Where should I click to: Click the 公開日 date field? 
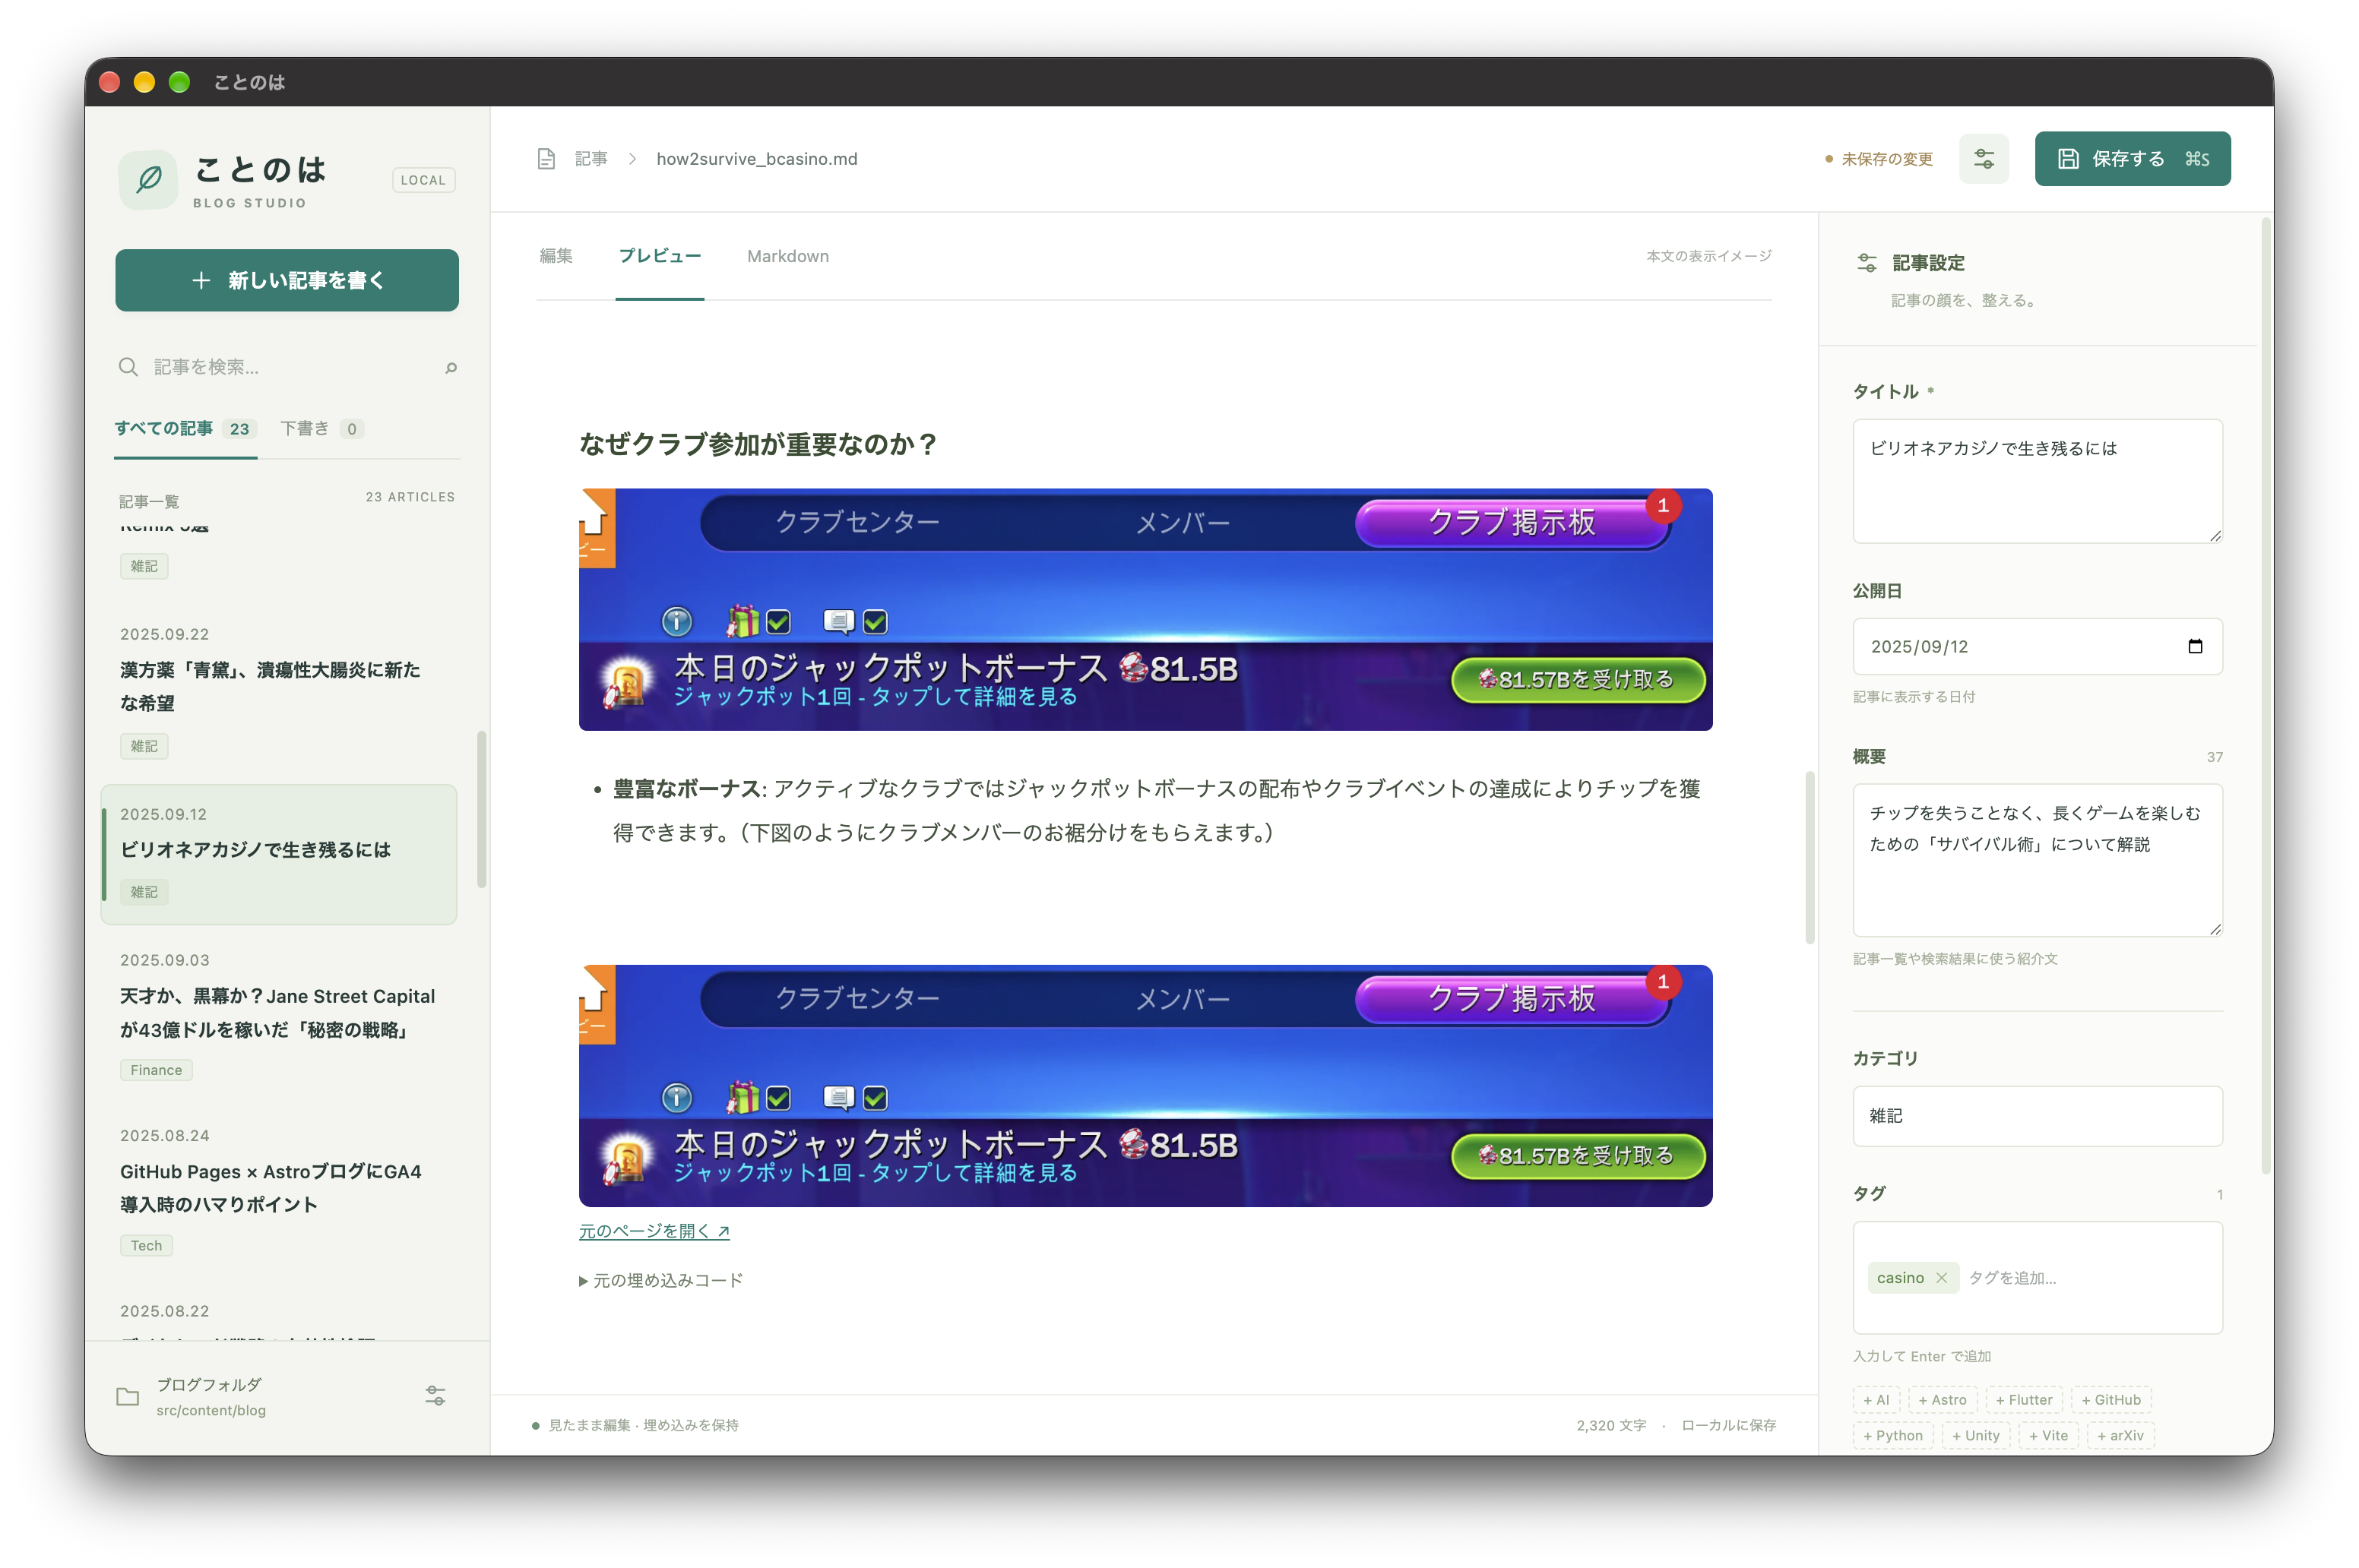click(x=2037, y=646)
